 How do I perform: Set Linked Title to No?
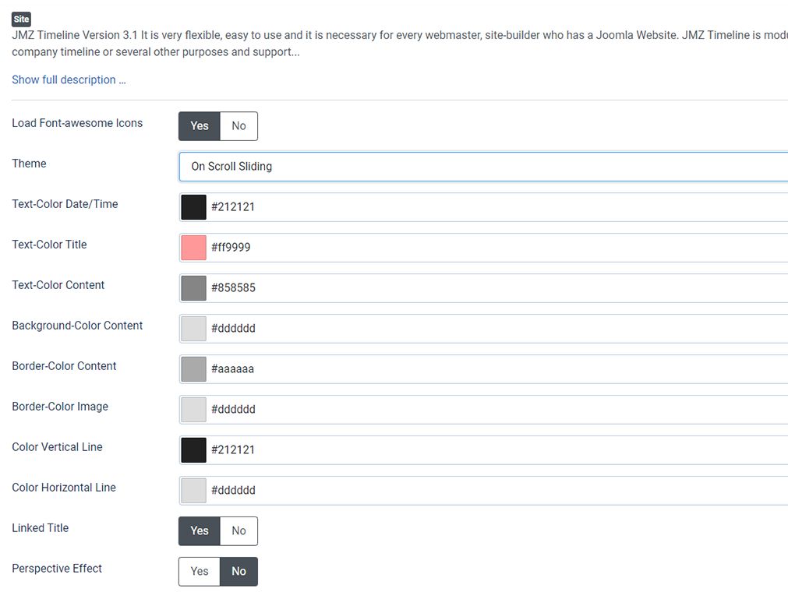pos(239,530)
